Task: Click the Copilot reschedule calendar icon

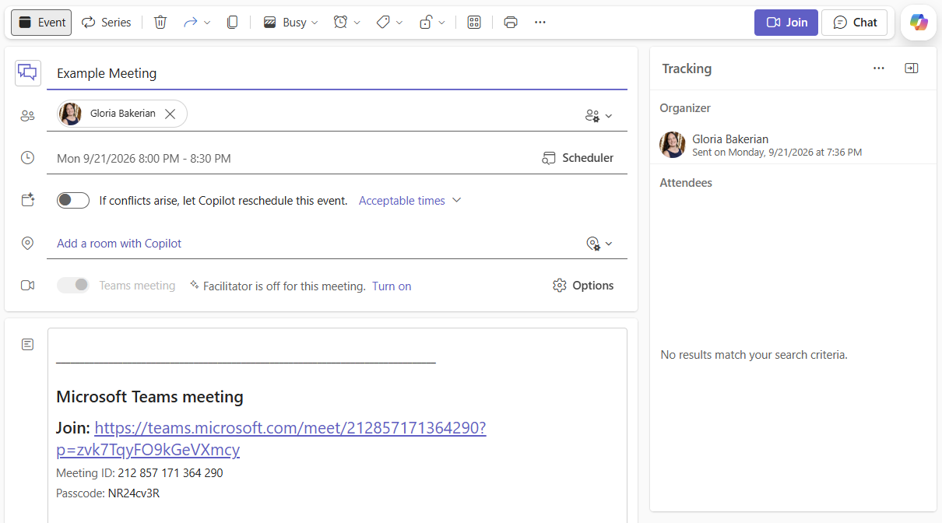Action: click(28, 201)
